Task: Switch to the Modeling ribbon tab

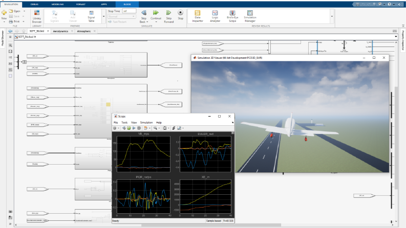Action: coord(57,5)
